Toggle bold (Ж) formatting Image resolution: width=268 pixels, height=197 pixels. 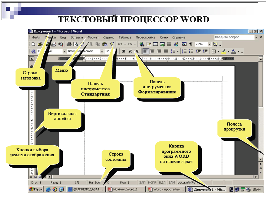coord(124,51)
